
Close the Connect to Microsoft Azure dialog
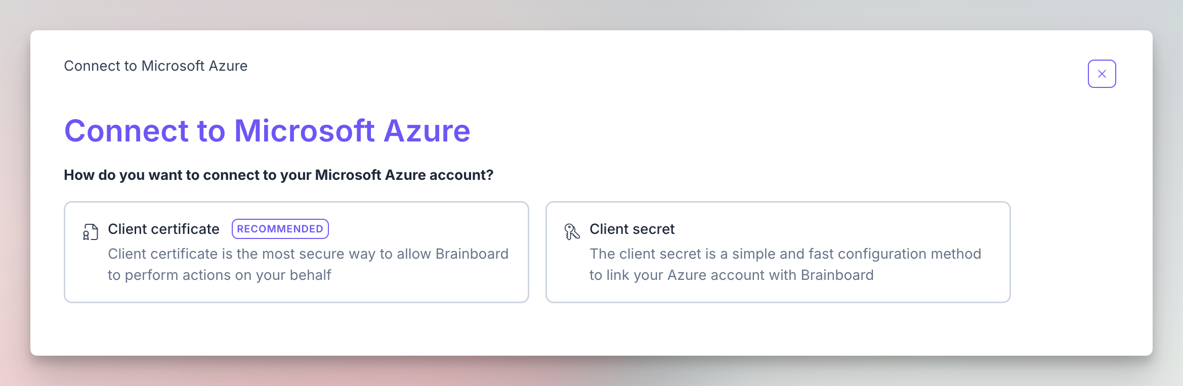coord(1102,74)
